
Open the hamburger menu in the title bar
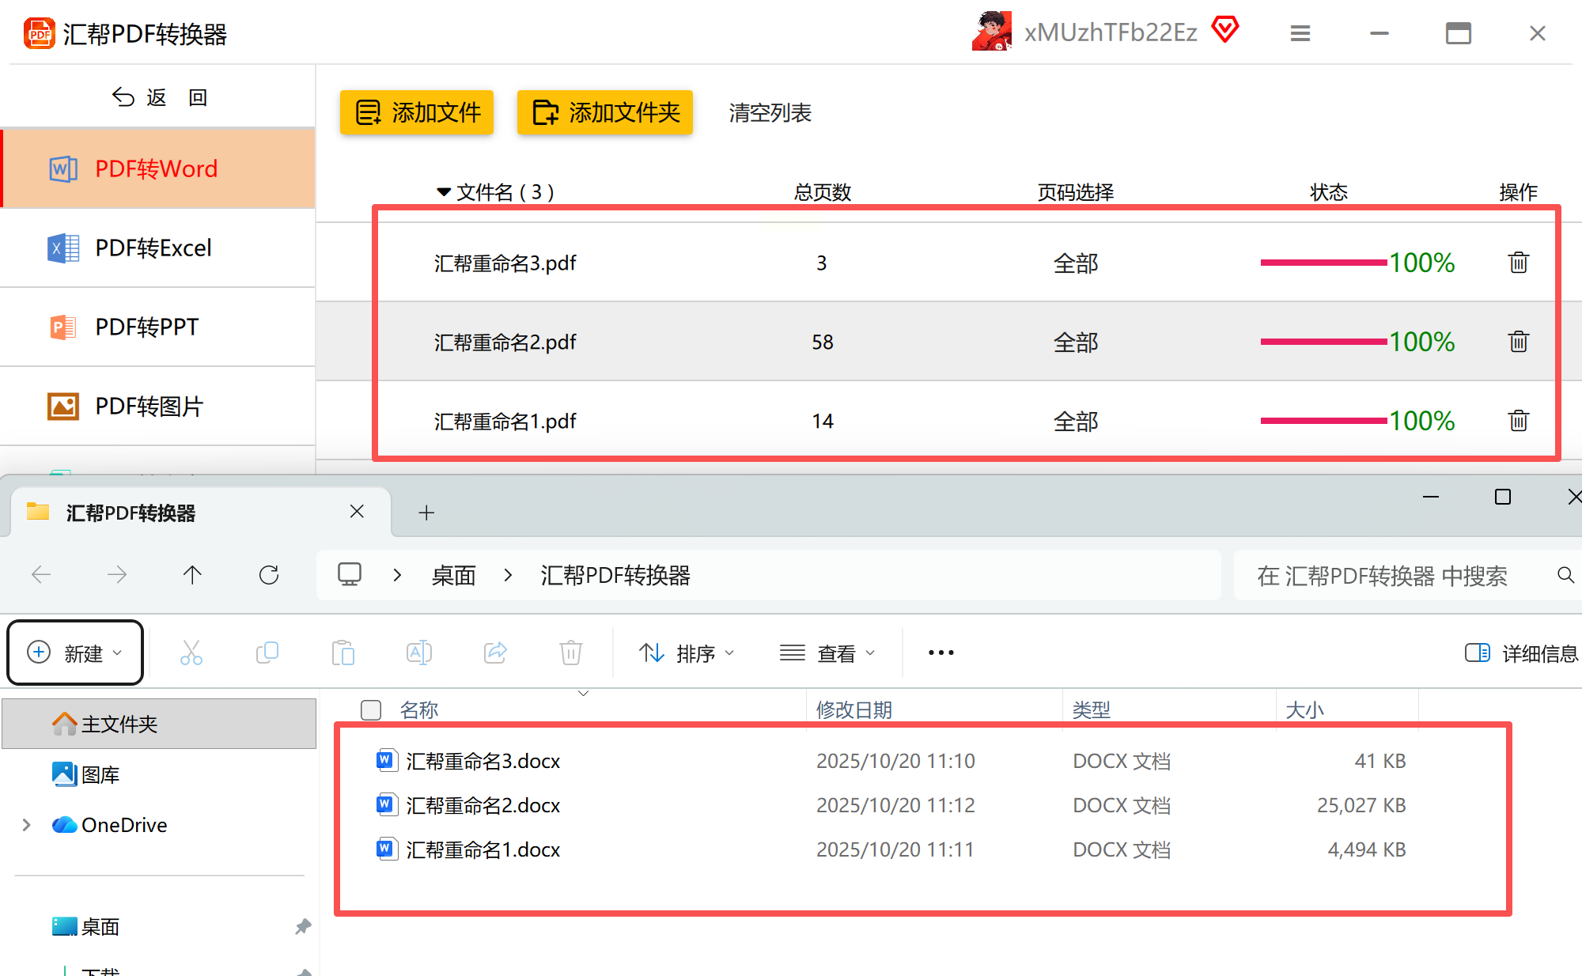[x=1300, y=33]
